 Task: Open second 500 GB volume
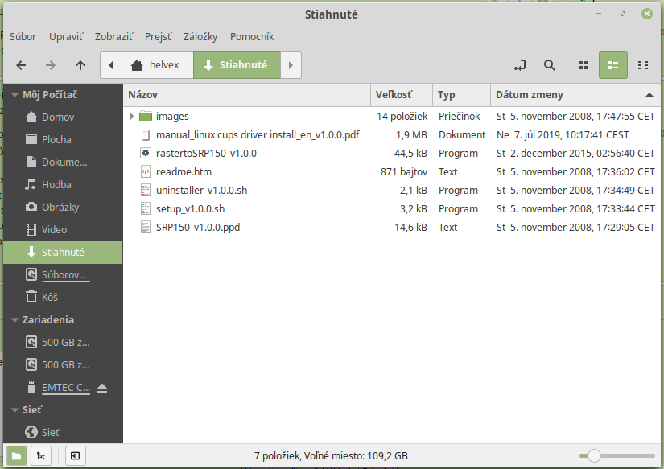(x=63, y=365)
